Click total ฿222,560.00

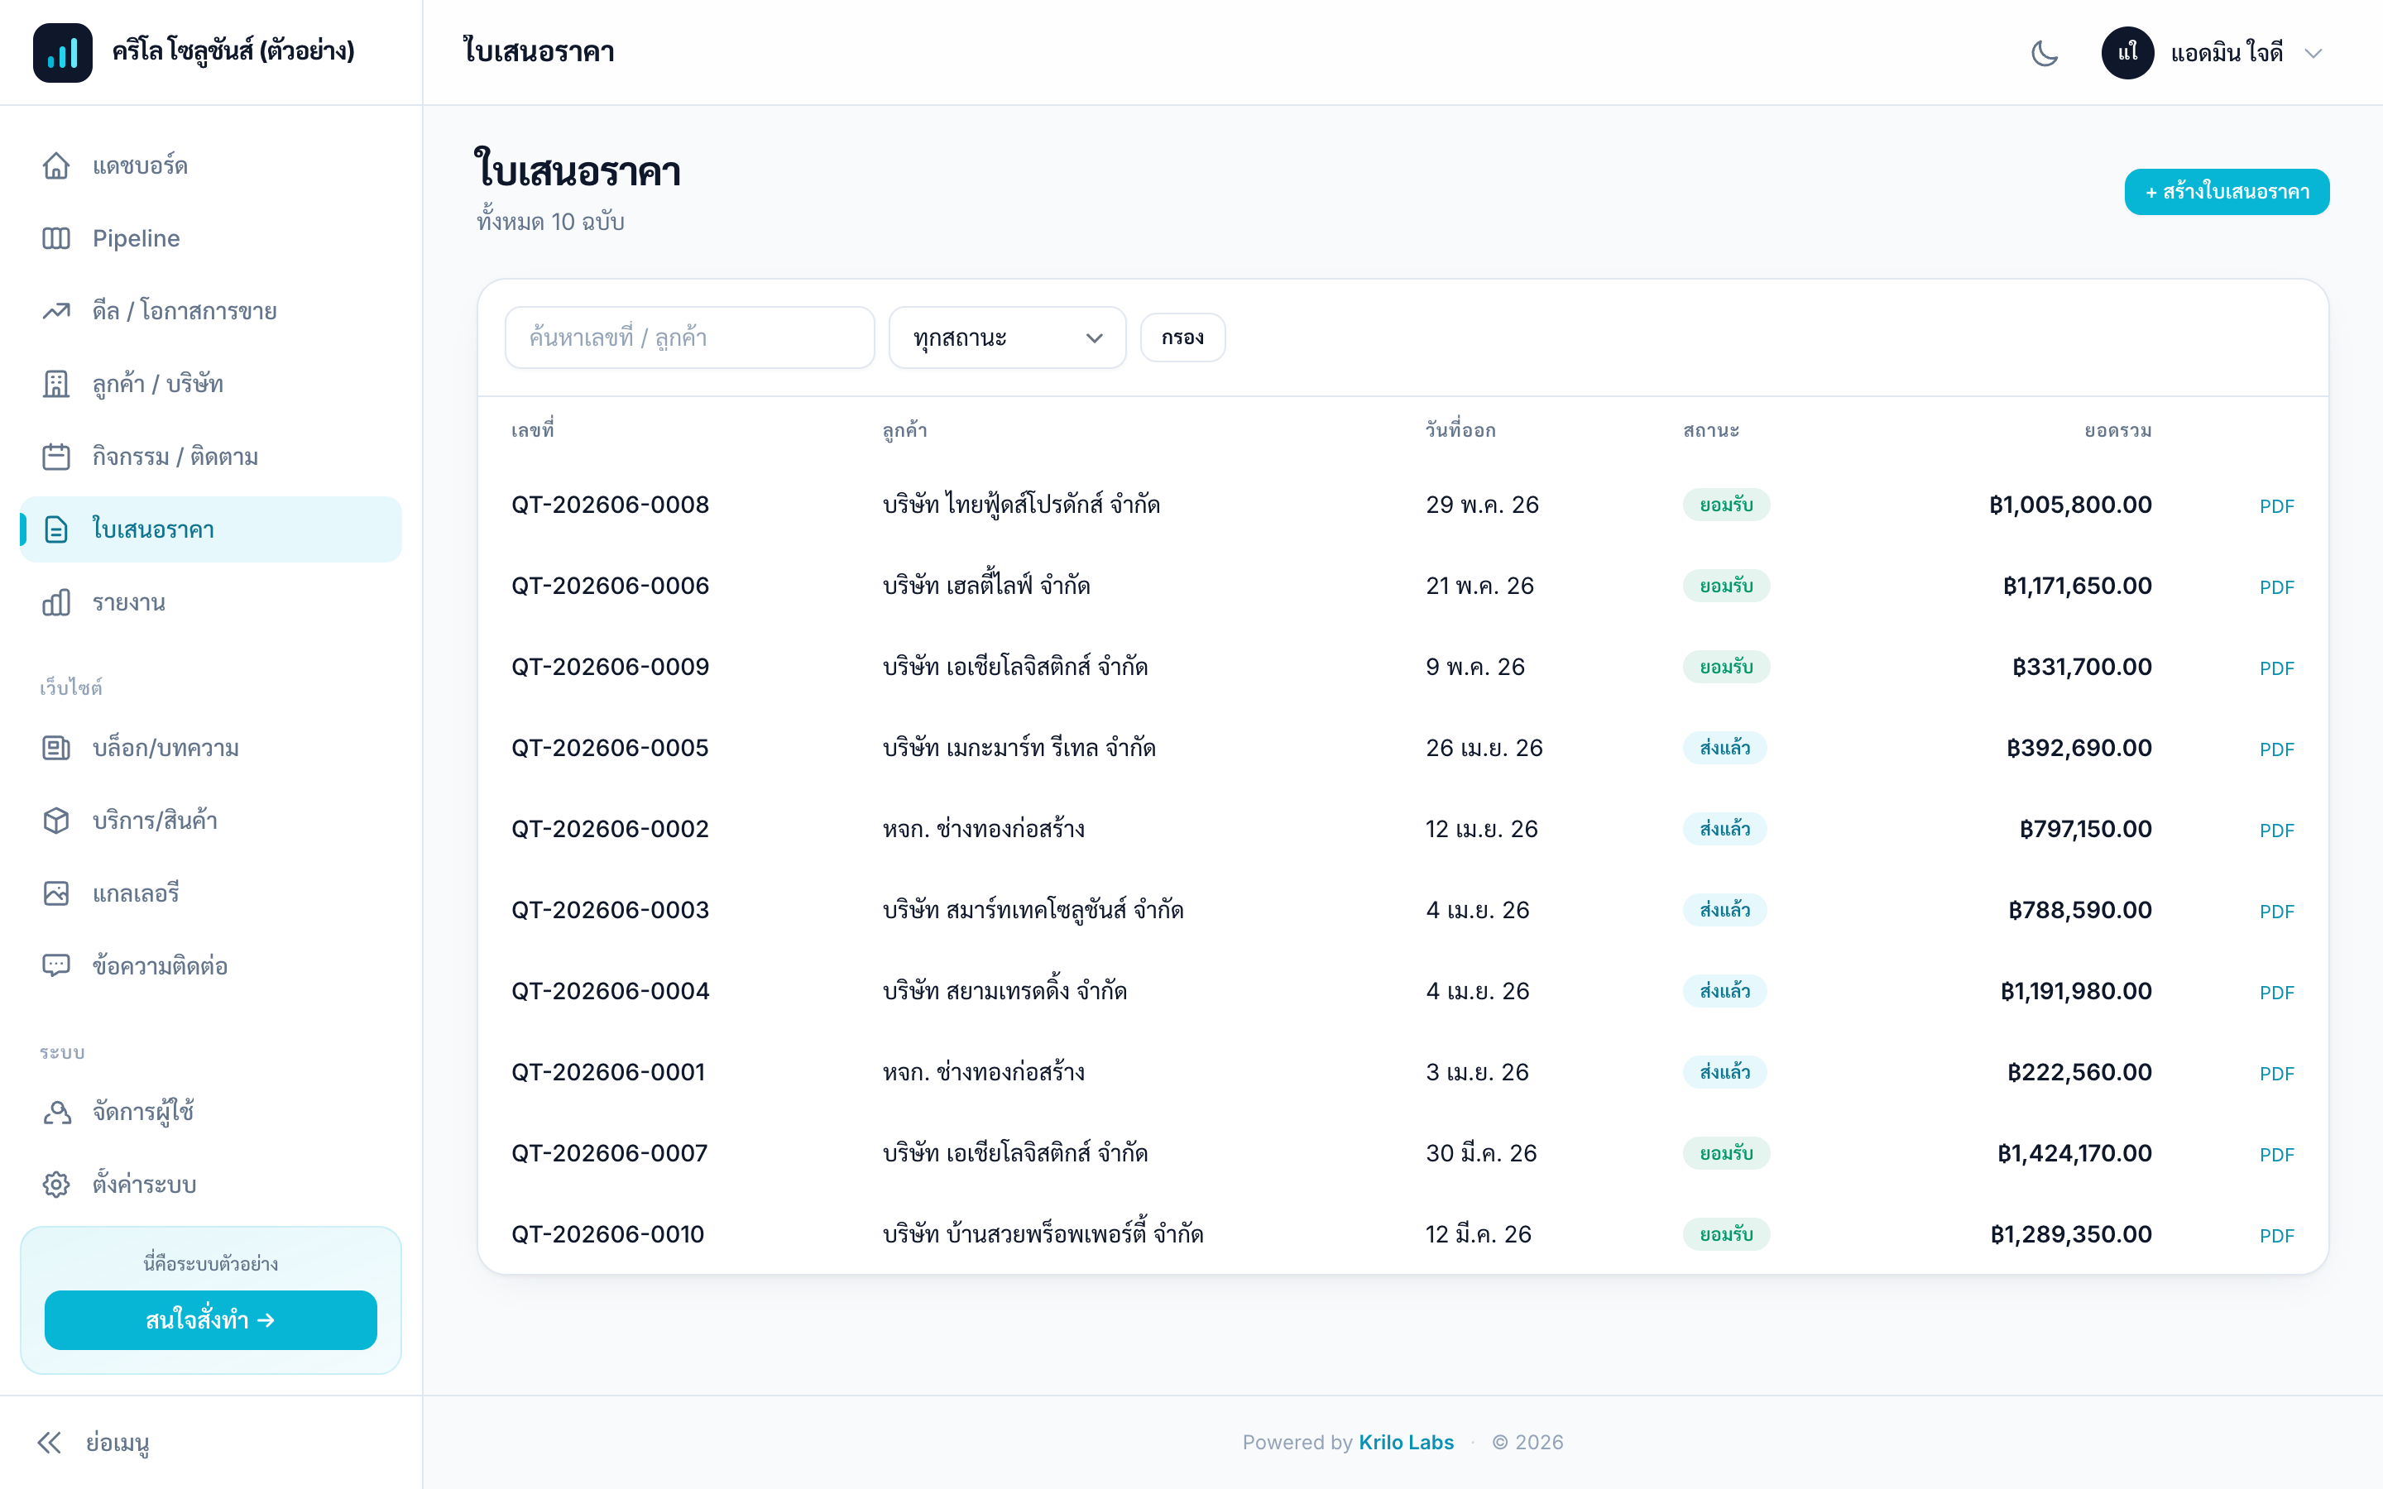(2079, 1072)
